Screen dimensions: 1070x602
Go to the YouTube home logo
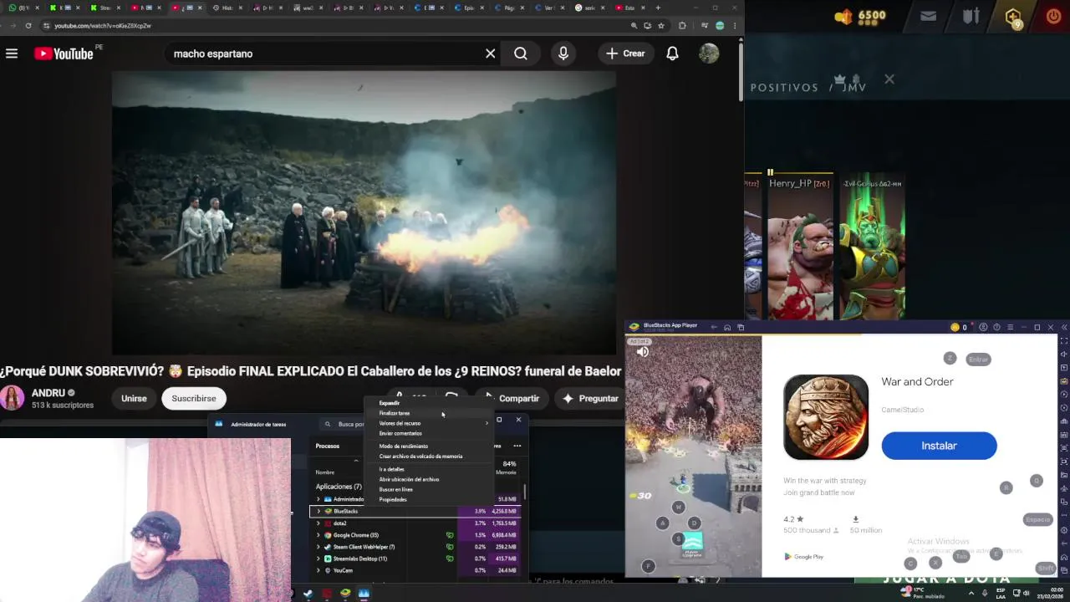tap(64, 54)
